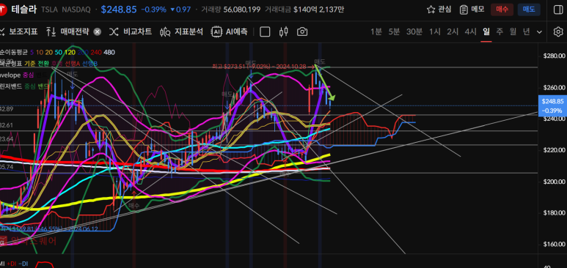Select the 일 daily timeframe
Screen dimensions: 567x268
(x=486, y=31)
